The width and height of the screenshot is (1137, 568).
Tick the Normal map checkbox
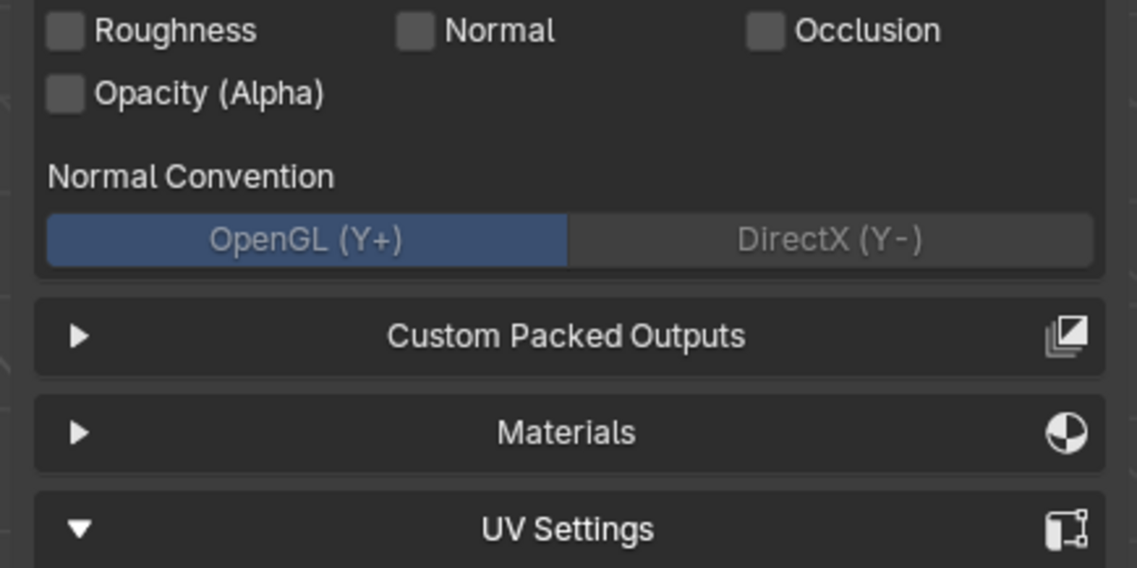(415, 31)
